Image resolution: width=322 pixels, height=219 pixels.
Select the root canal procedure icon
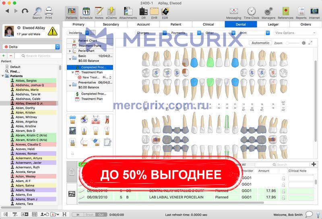click(x=107, y=119)
